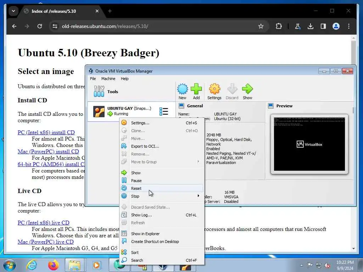Open VirtualBox Settings gear toolbar icon
Image resolution: width=363 pixels, height=272 pixels.
(x=214, y=91)
